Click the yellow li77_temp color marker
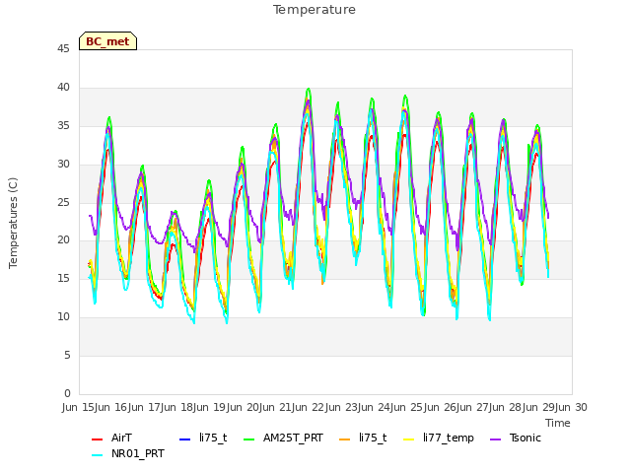Viewport: 631px width, 473px height. (x=409, y=439)
